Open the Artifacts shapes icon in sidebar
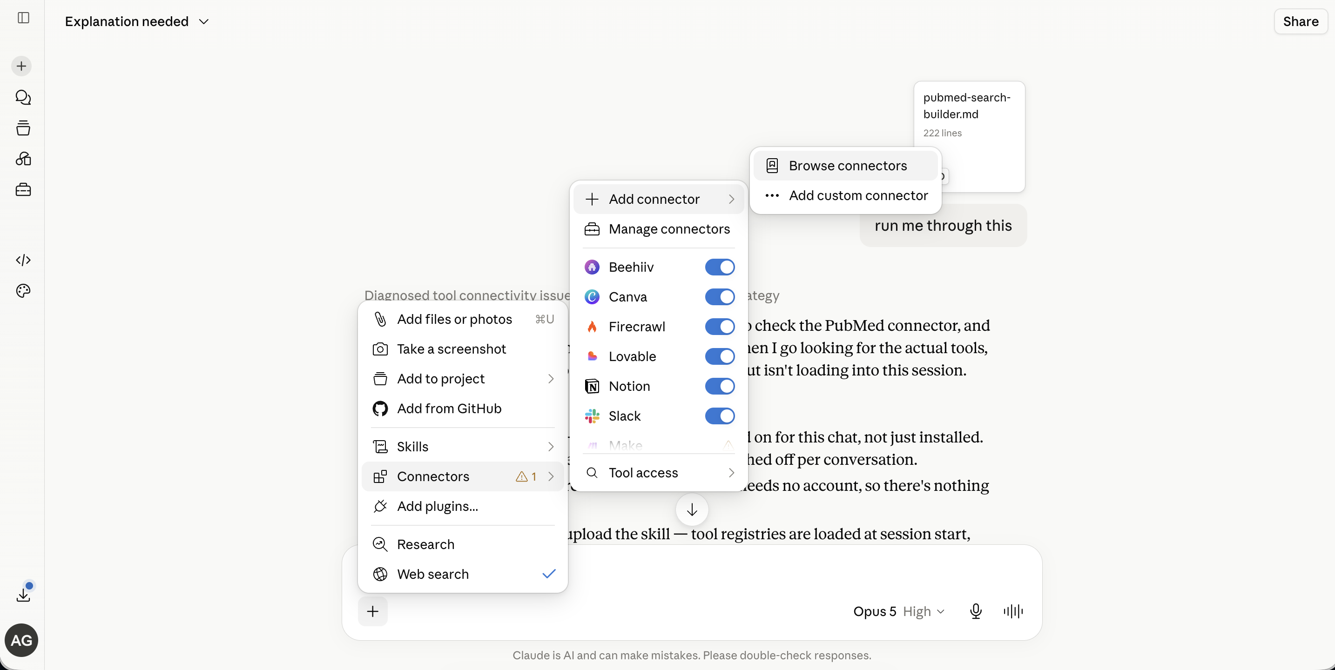 (23, 159)
